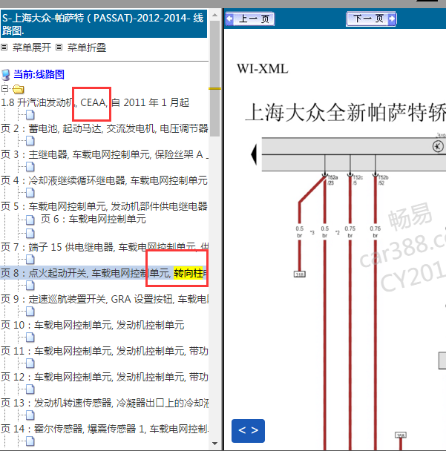Click the black left arrow in diagram

coord(254,154)
